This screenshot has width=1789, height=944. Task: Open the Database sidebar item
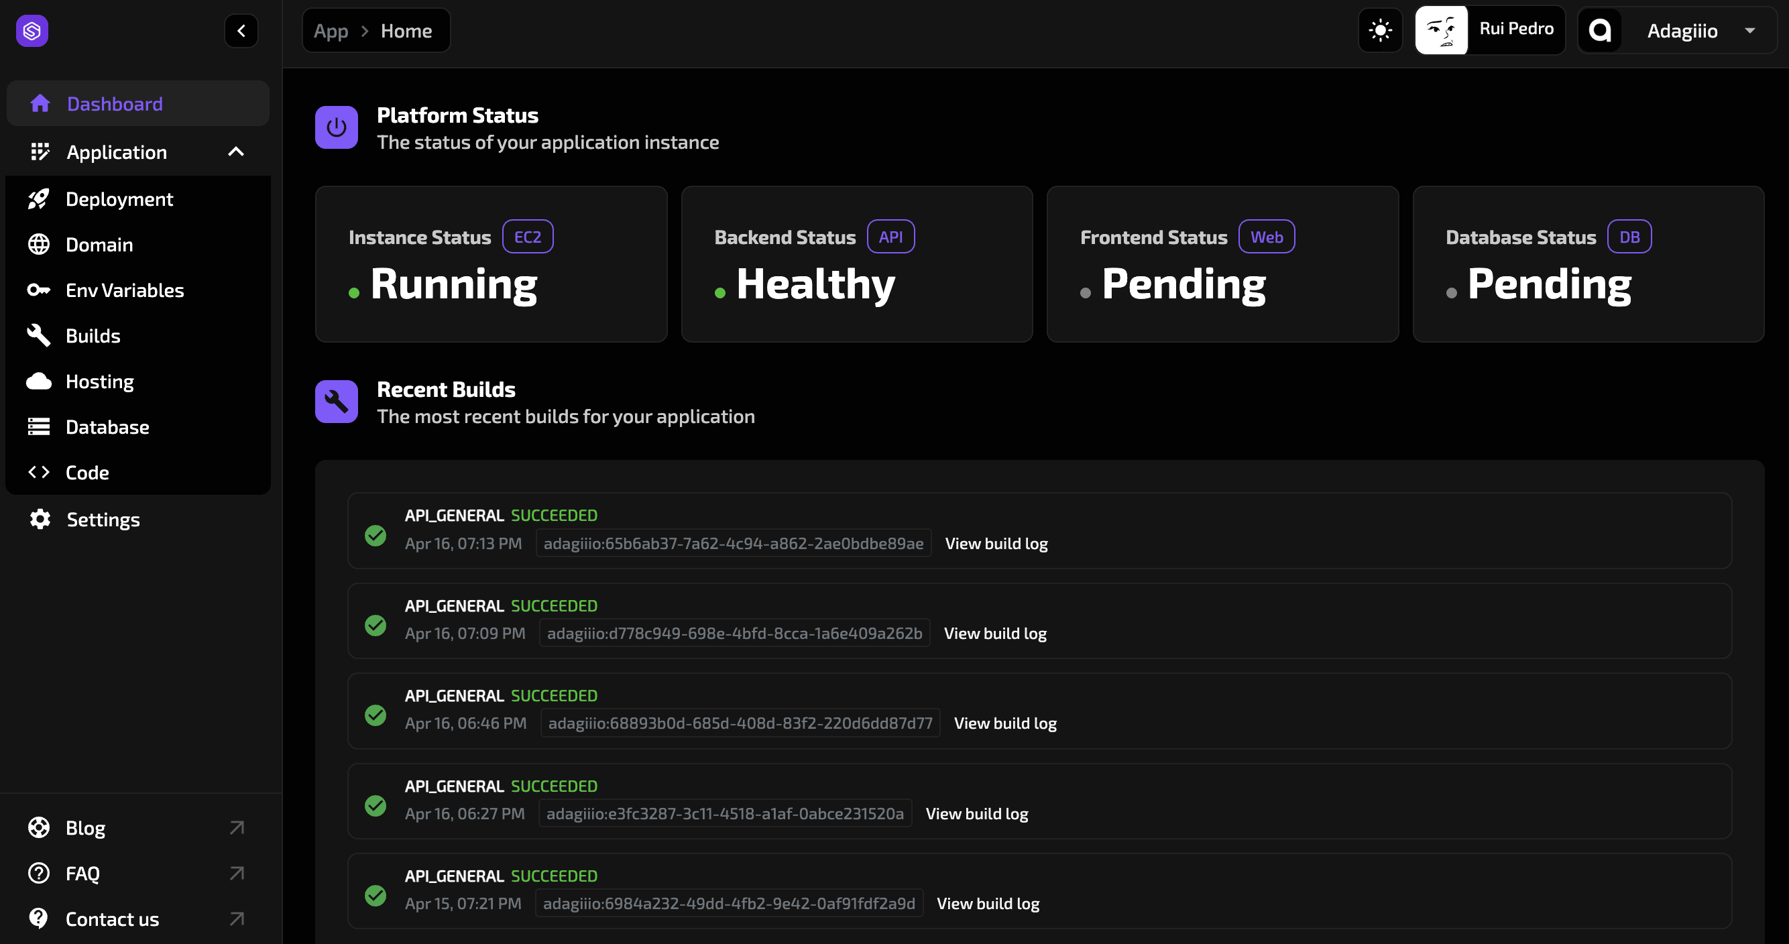click(x=107, y=427)
